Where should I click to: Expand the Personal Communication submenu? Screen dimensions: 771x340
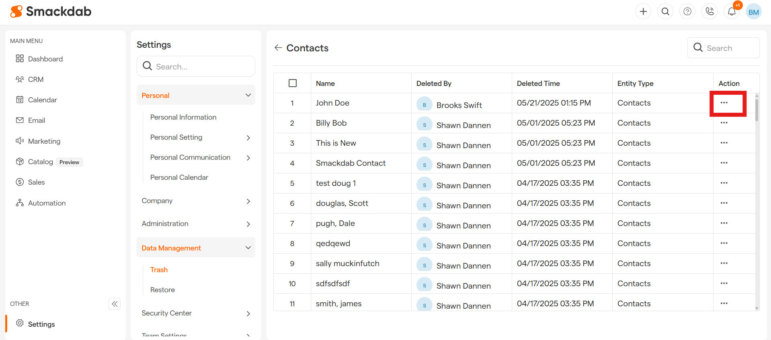(x=248, y=158)
